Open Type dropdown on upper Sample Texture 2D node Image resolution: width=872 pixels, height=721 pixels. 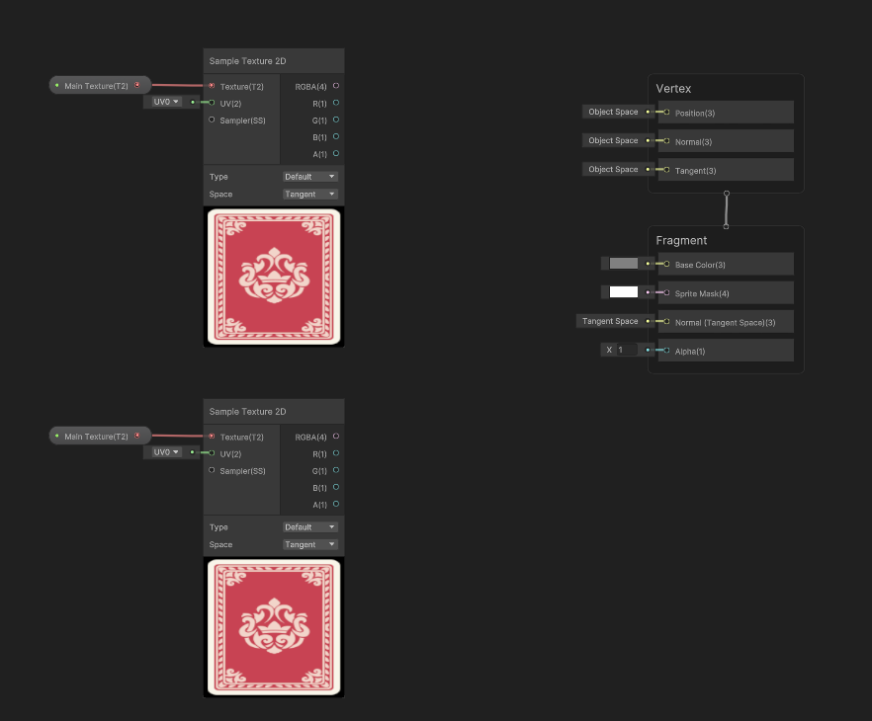[x=310, y=177]
